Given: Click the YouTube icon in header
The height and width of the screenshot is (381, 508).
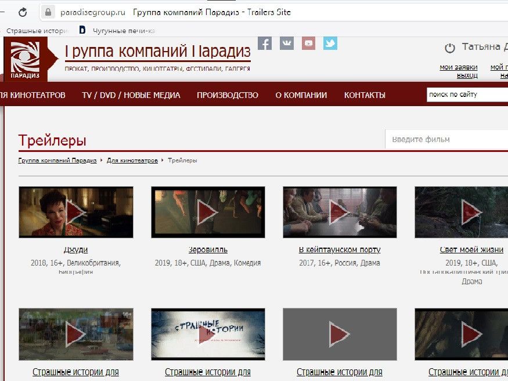Looking at the screenshot, I should coord(308,43).
